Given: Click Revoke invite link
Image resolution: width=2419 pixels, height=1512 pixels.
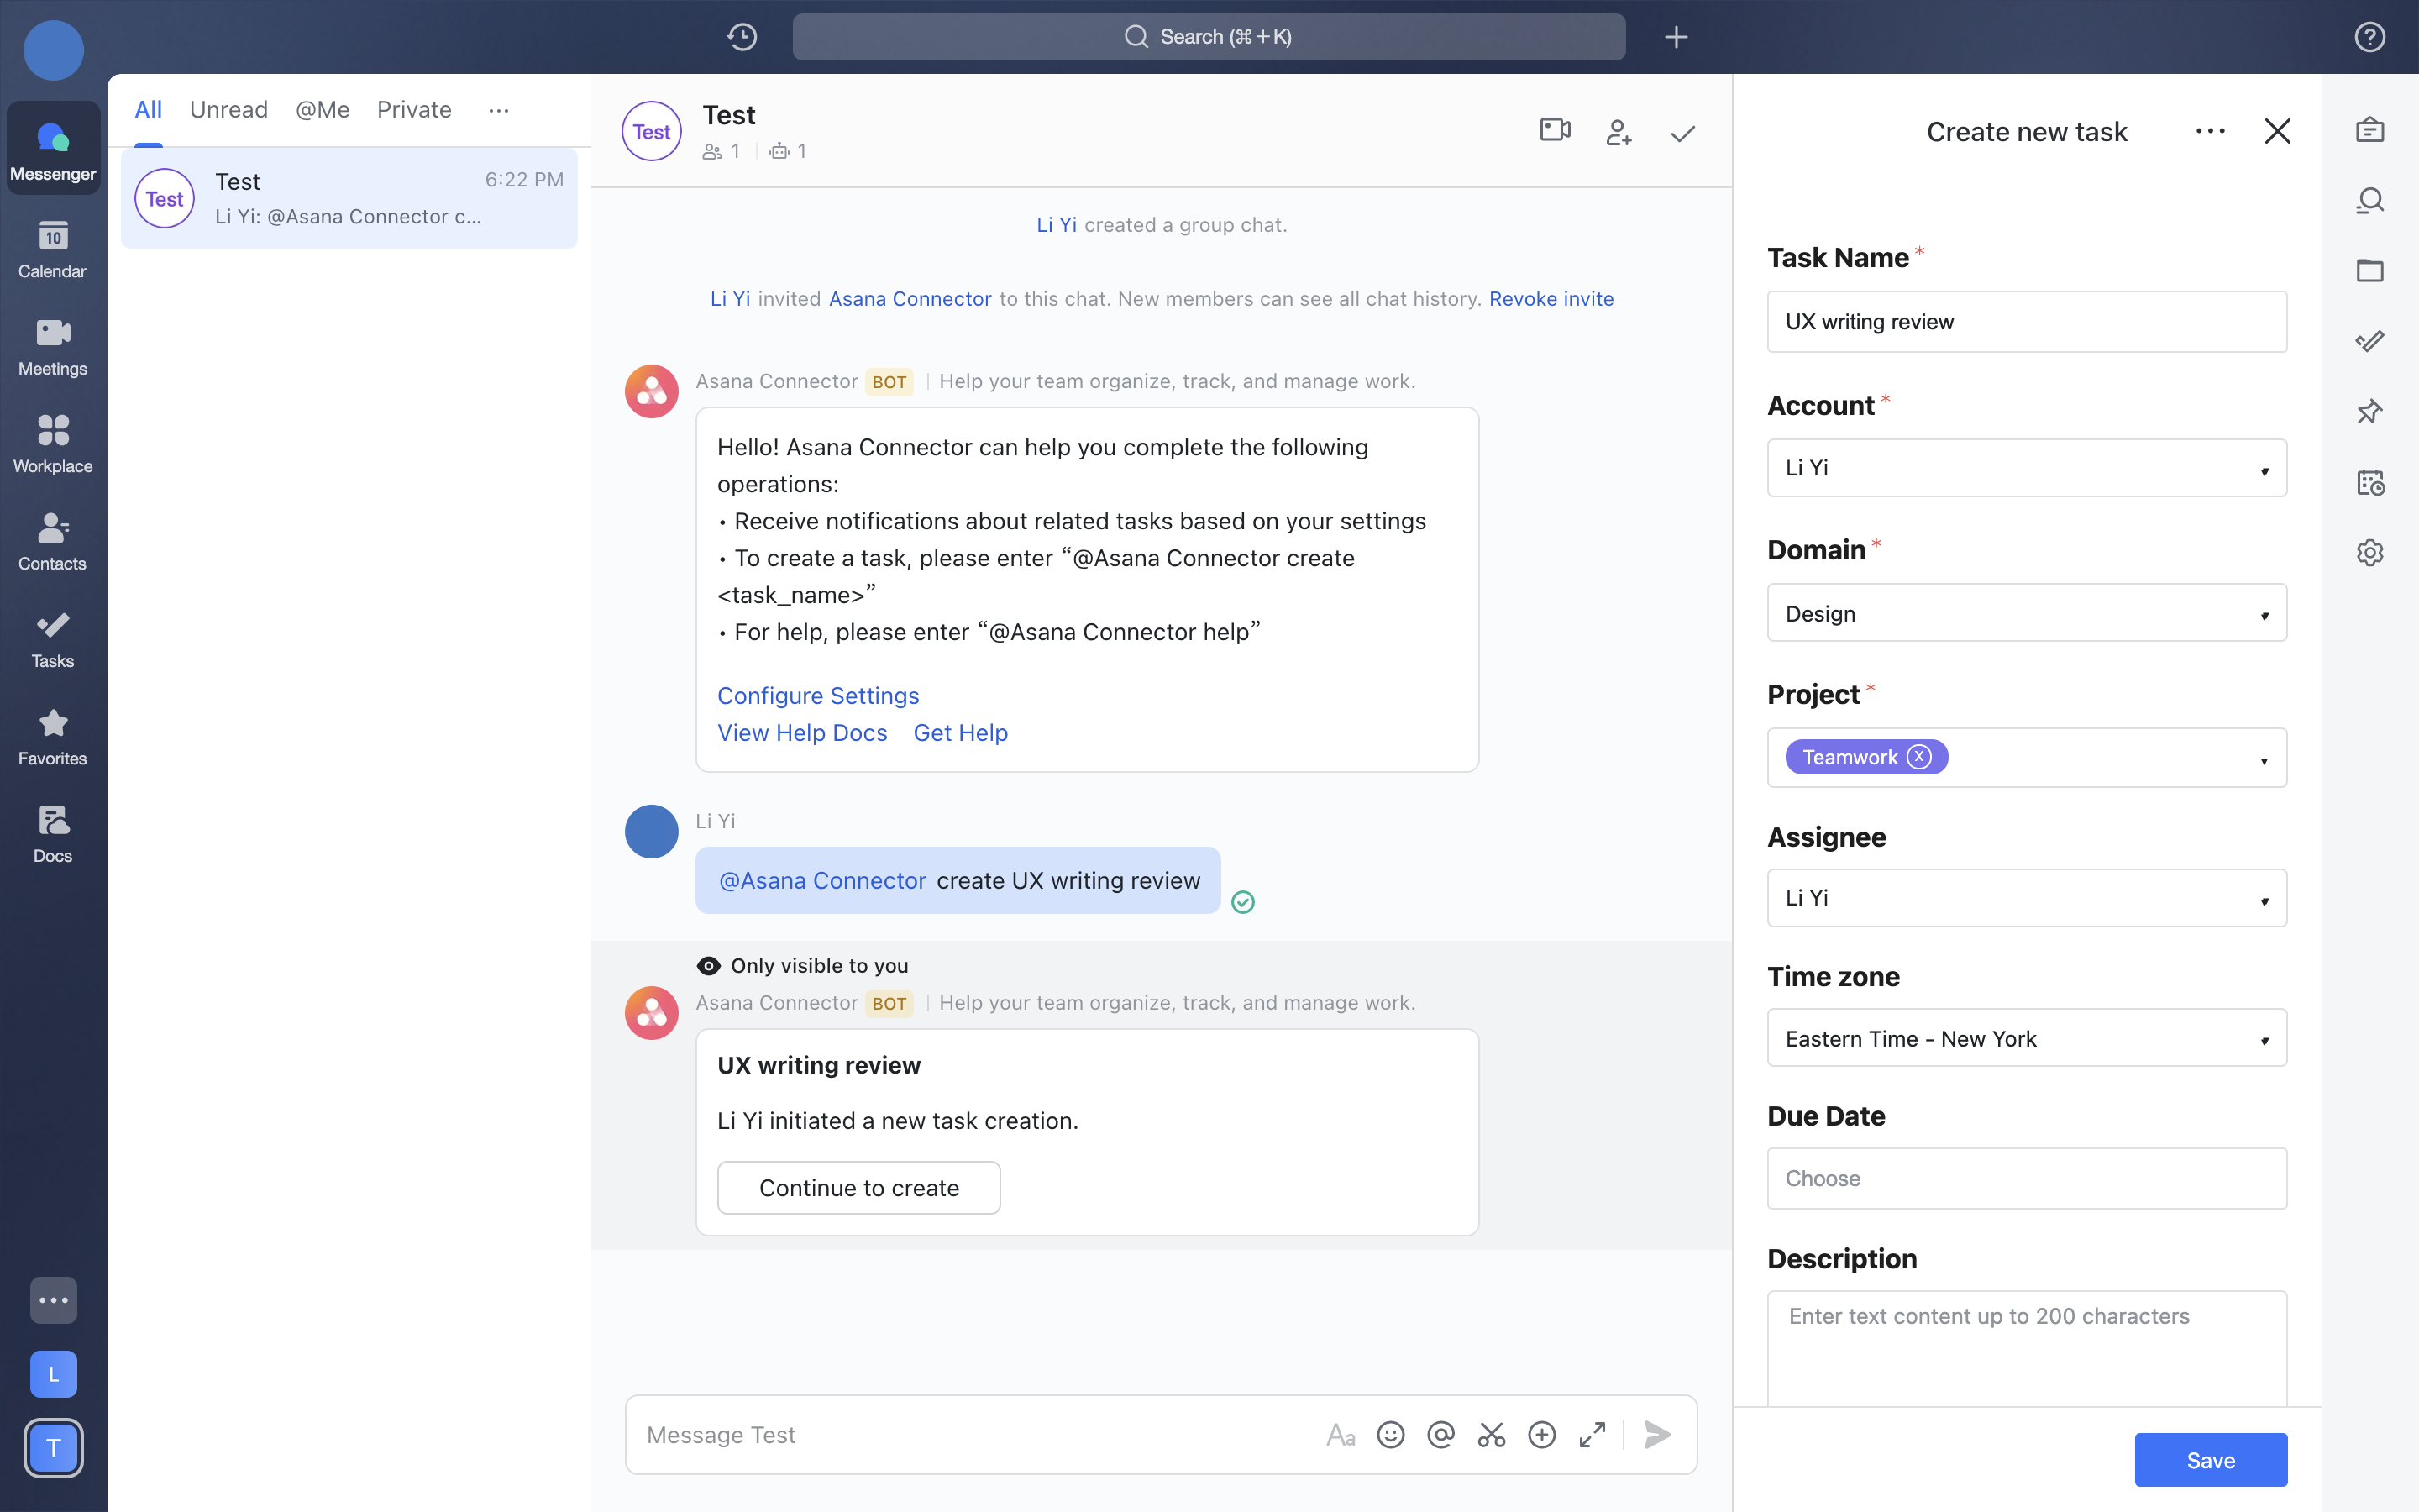Looking at the screenshot, I should point(1551,299).
